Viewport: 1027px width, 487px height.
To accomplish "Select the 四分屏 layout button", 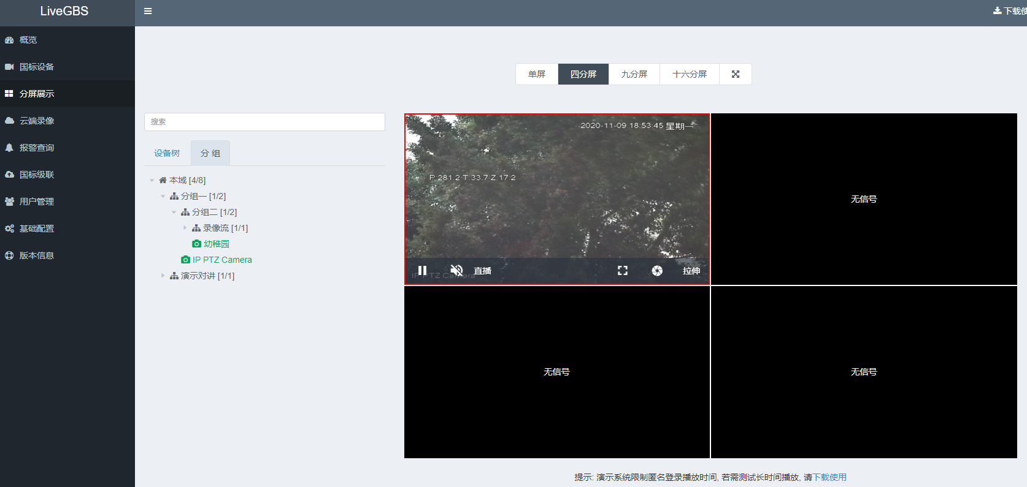I will (583, 74).
